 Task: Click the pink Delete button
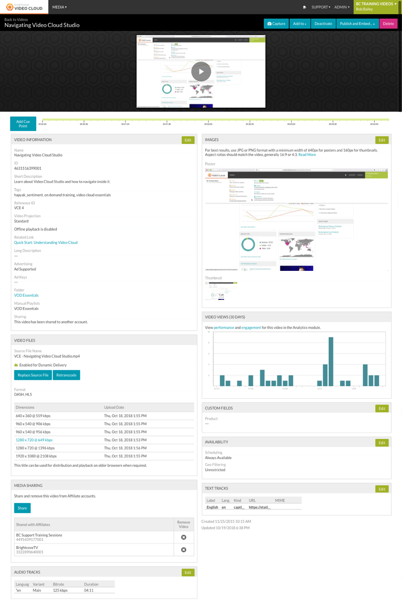(388, 24)
